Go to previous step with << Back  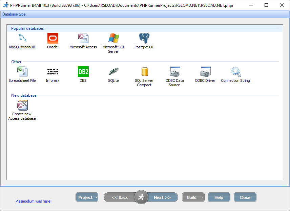120,197
